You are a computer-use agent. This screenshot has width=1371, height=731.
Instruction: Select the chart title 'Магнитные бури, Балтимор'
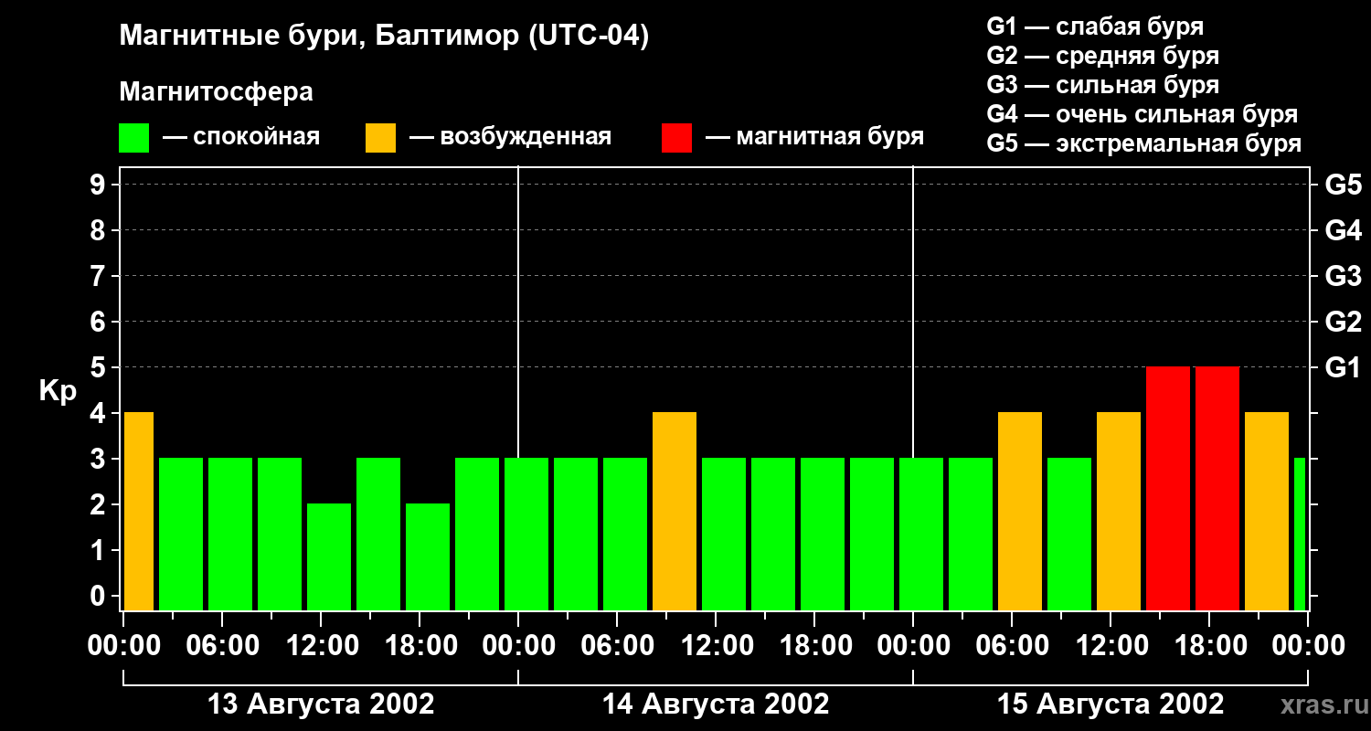(384, 37)
